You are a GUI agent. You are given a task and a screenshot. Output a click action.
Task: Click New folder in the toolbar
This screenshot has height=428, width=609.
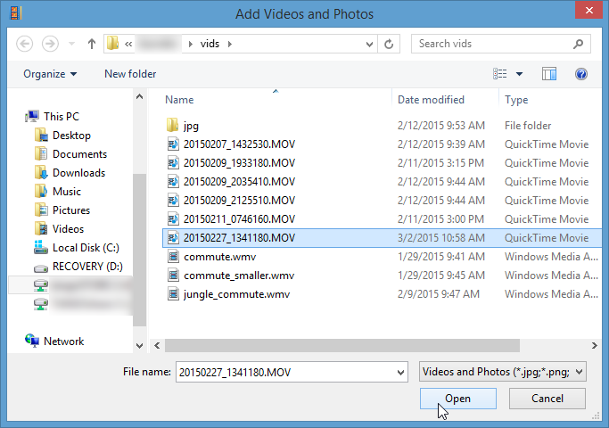[130, 74]
